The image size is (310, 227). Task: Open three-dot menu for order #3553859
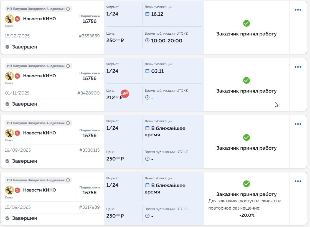(x=298, y=10)
